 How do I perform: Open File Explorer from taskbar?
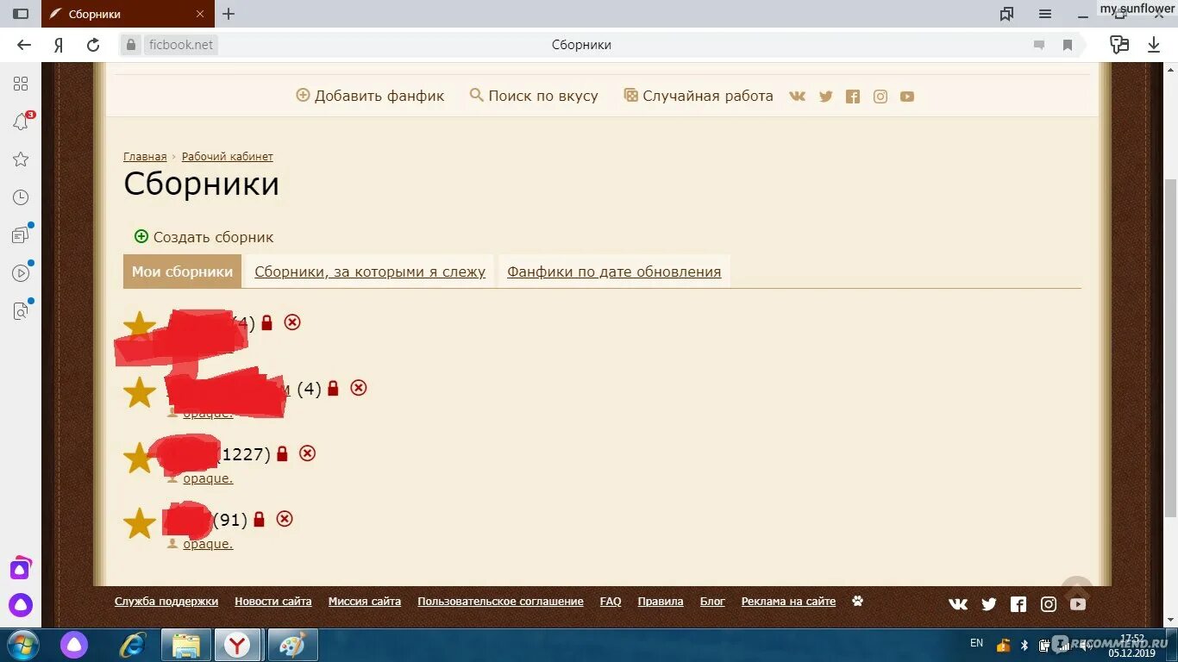(x=186, y=645)
